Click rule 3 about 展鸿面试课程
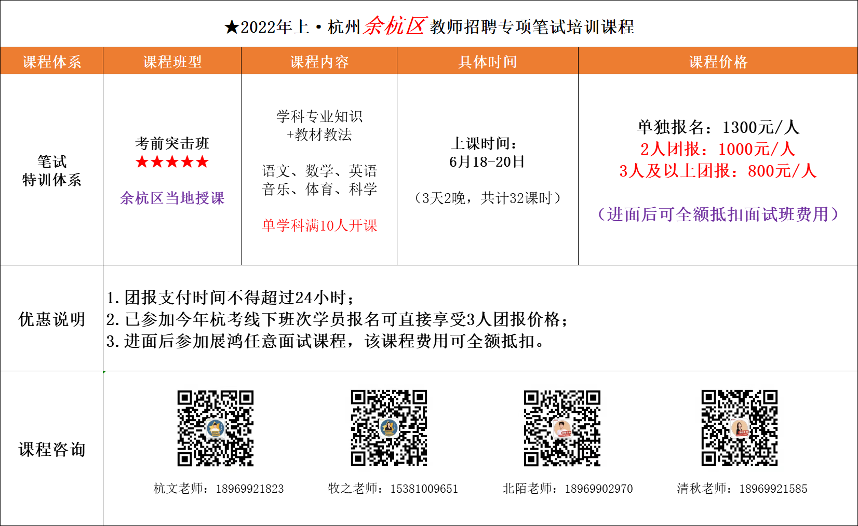 (325, 341)
